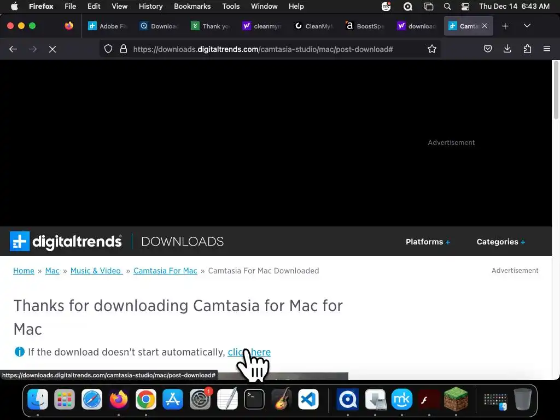The height and width of the screenshot is (420, 560).
Task: Open the Window menu
Action: (264, 6)
